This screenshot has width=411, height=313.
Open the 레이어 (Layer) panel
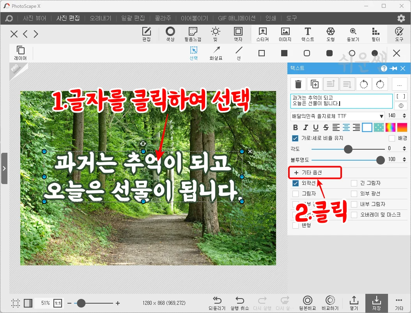20,52
